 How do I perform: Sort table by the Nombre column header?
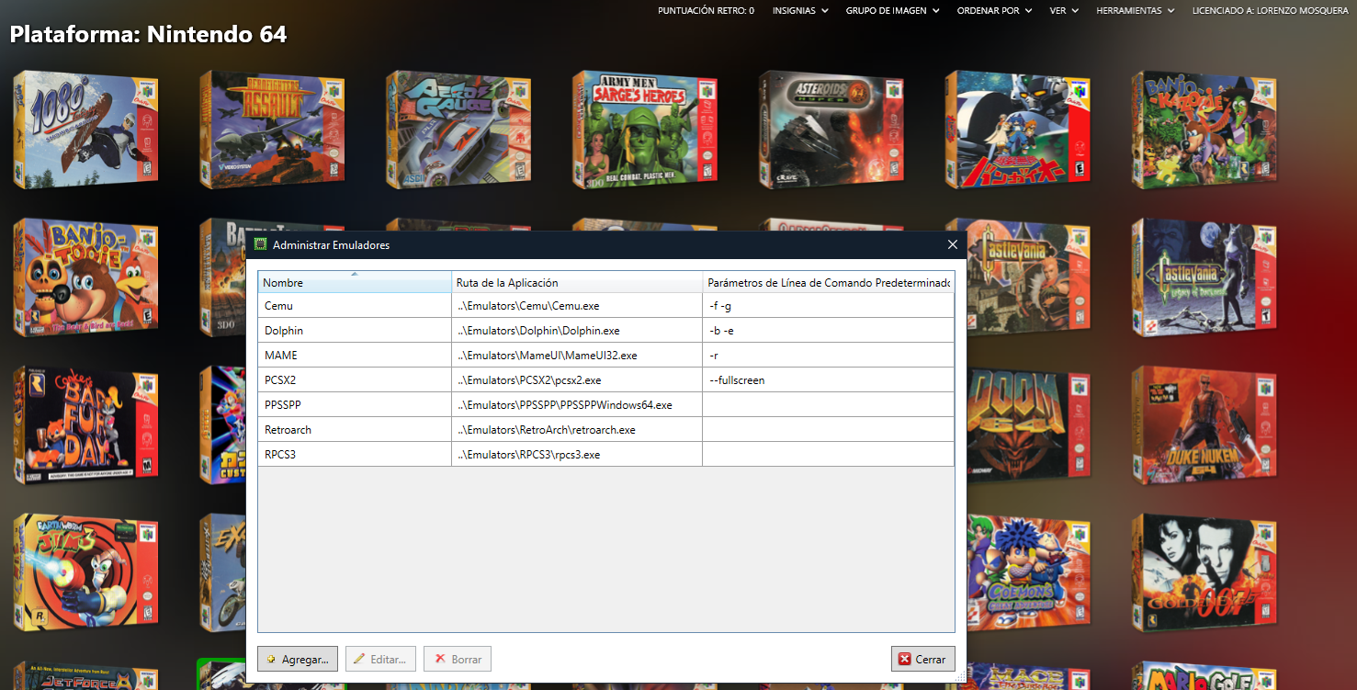tap(355, 282)
